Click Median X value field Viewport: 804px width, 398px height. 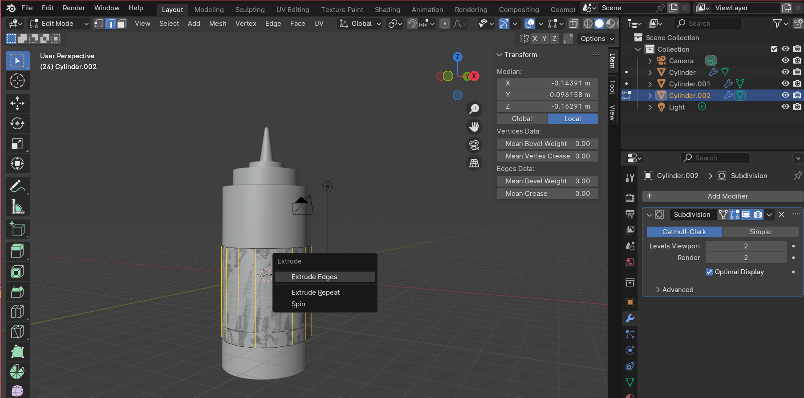[548, 83]
